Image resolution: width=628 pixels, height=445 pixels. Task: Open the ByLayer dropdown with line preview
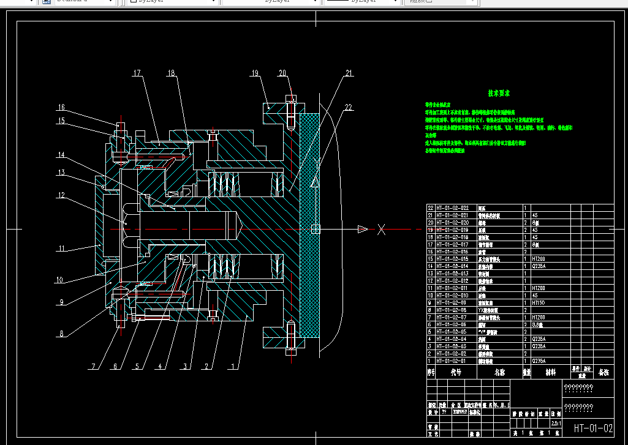pos(361,2)
